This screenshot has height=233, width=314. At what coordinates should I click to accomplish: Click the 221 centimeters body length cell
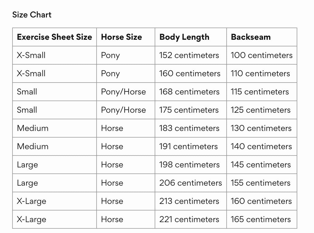(x=191, y=220)
